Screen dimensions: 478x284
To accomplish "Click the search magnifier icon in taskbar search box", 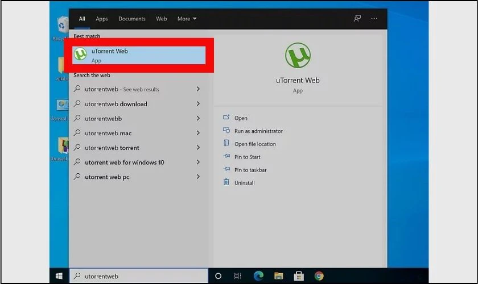I will pyautogui.click(x=77, y=276).
